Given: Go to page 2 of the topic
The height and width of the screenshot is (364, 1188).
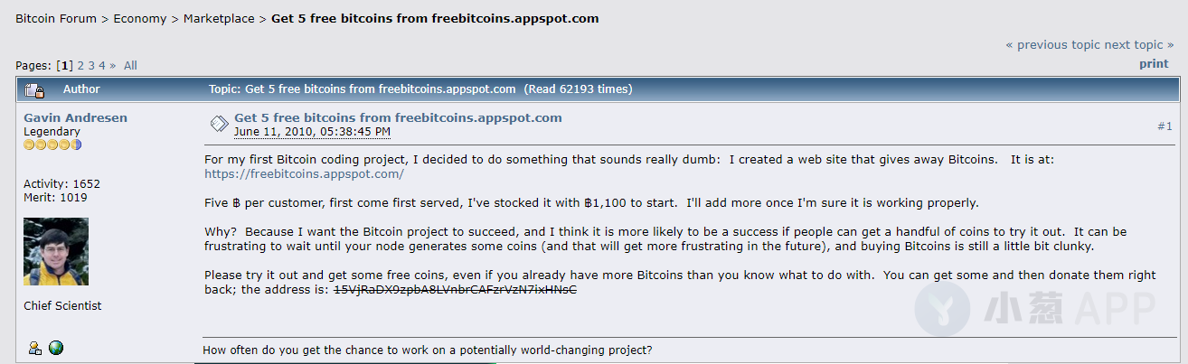Looking at the screenshot, I should click(x=80, y=65).
